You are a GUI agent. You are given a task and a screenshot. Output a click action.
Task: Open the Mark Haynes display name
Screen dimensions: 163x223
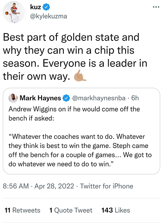[x=40, y=98]
